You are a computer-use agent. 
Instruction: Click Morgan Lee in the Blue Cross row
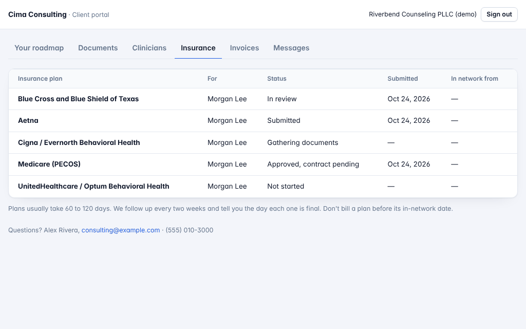(x=227, y=99)
